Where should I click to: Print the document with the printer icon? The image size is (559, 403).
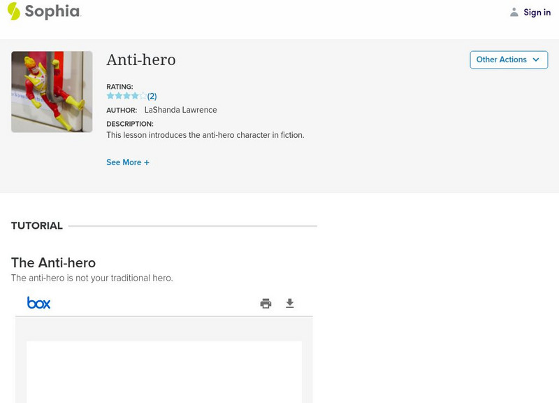[x=266, y=304]
